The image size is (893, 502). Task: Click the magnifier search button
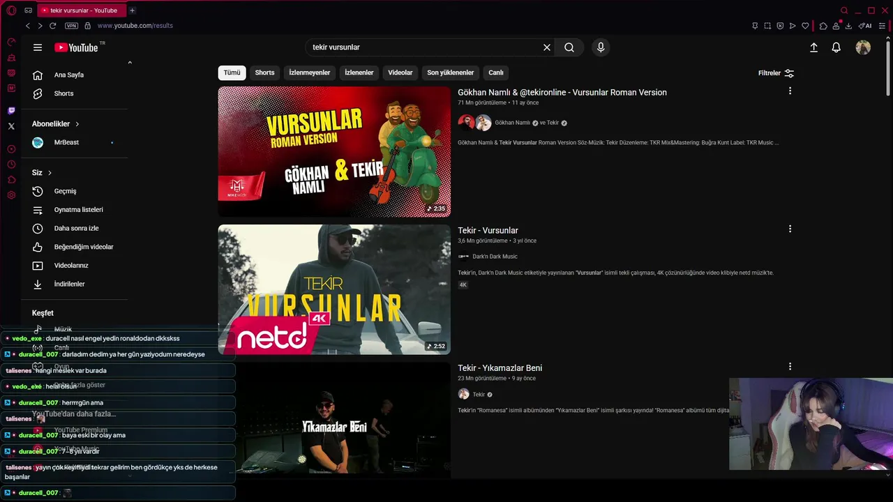click(x=569, y=47)
